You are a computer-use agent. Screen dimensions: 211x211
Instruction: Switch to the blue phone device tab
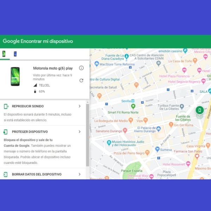tap(15, 54)
